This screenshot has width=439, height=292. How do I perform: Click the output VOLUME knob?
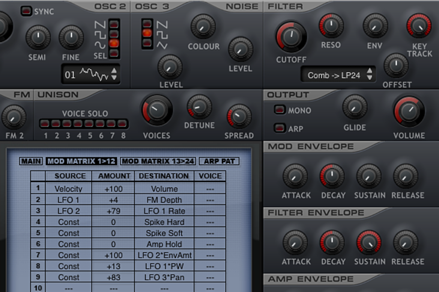(x=409, y=112)
